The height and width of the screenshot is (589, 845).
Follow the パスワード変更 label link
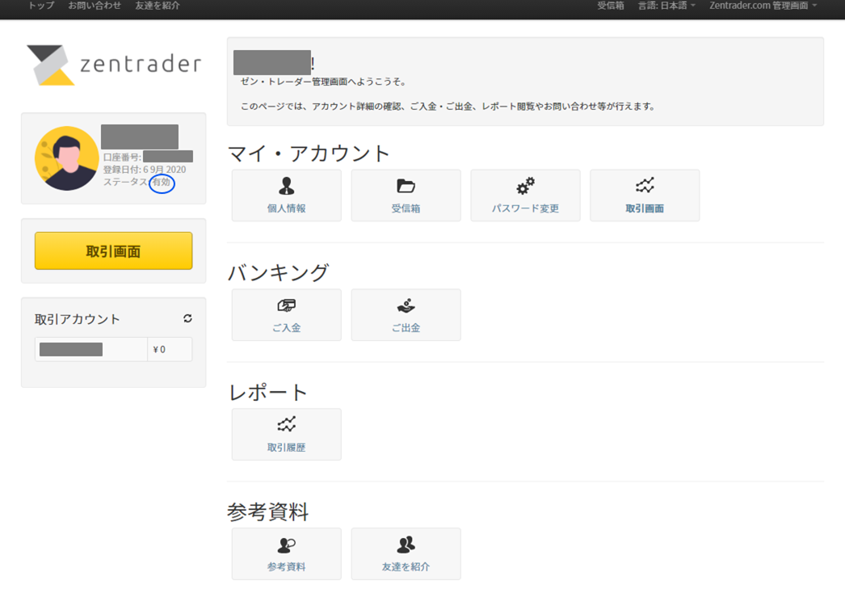pos(525,208)
